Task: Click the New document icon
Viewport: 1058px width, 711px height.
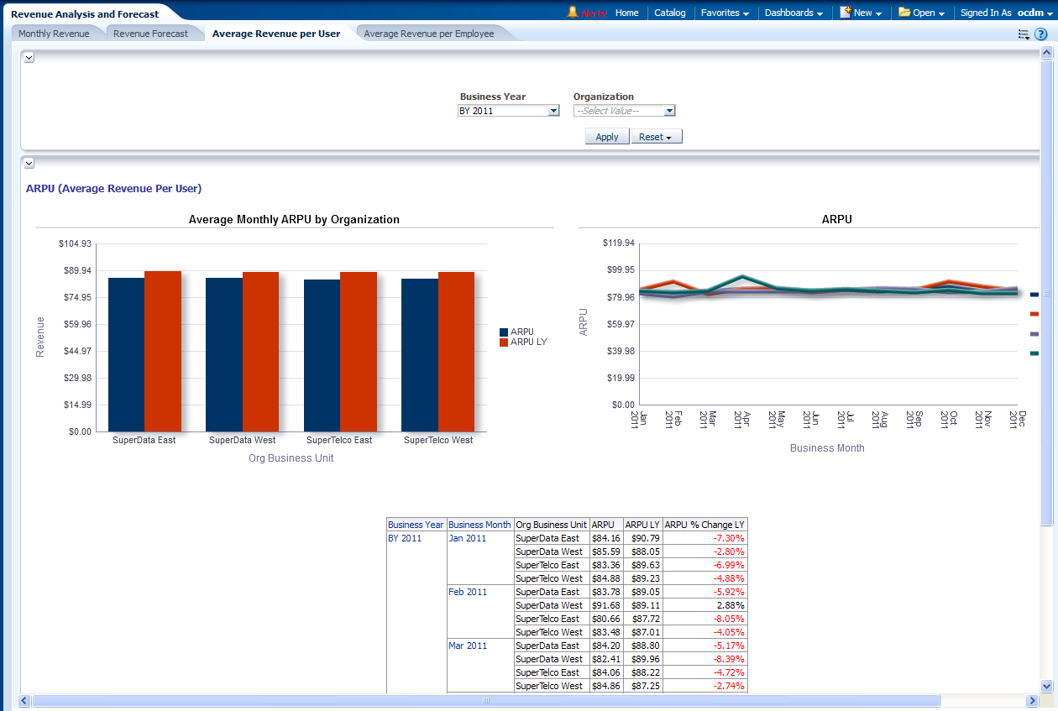Action: click(846, 13)
